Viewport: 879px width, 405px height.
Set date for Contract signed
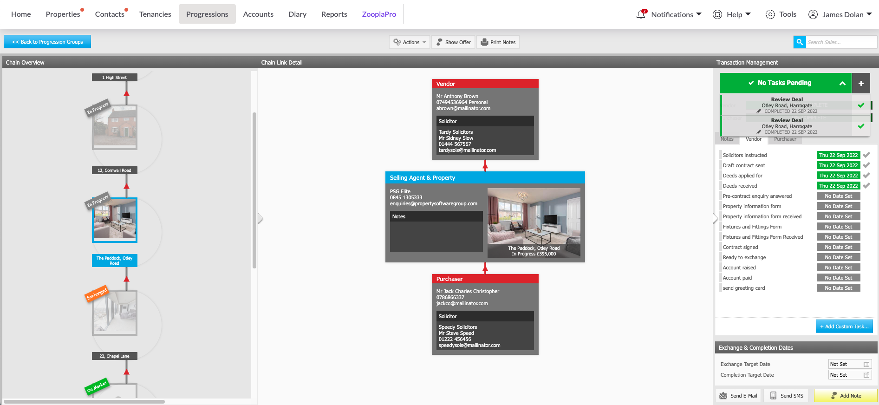point(838,247)
